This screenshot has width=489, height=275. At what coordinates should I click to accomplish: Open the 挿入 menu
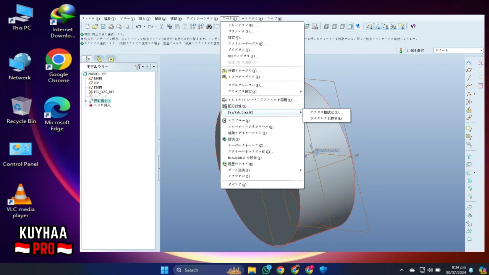tap(144, 18)
